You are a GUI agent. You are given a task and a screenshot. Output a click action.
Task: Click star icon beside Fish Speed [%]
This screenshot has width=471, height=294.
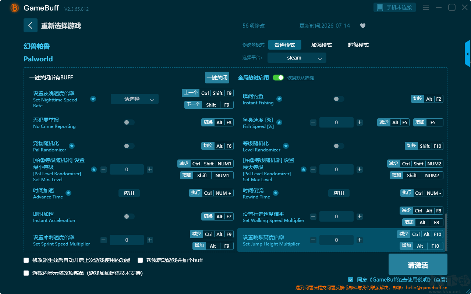click(279, 122)
